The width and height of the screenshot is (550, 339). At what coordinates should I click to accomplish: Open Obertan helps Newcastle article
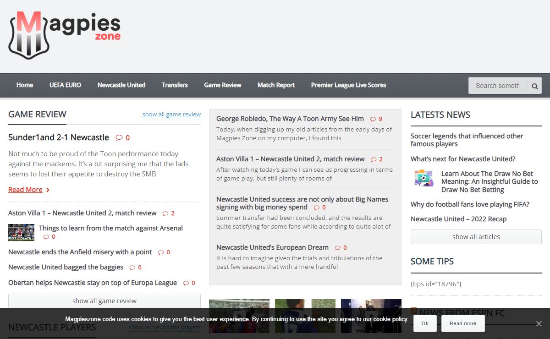point(93,283)
